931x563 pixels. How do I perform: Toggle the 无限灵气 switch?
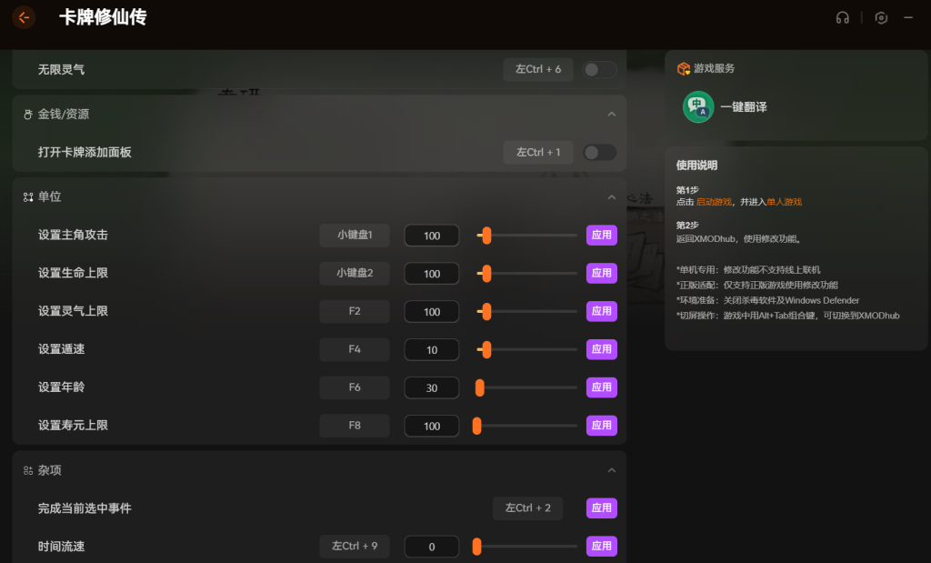[599, 69]
